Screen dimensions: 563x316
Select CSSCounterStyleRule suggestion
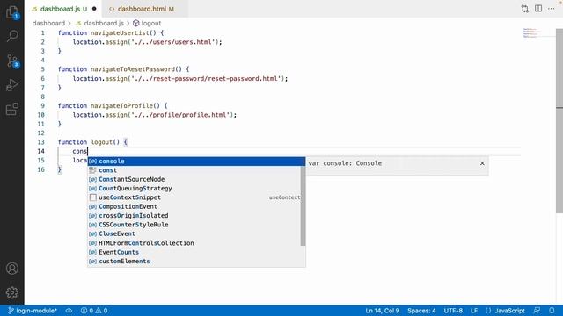click(x=194, y=225)
